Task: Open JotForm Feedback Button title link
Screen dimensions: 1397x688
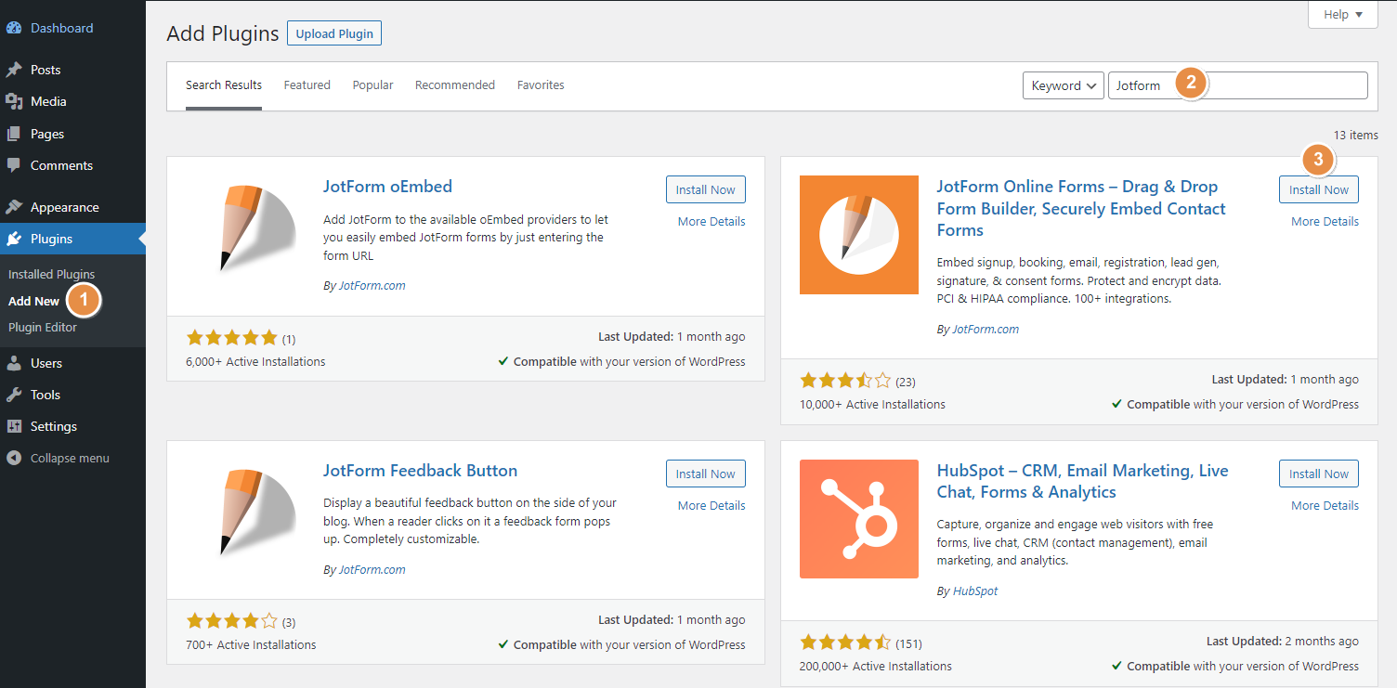Action: pos(420,471)
